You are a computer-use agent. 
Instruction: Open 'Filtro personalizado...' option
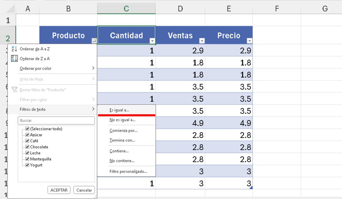(x=128, y=171)
